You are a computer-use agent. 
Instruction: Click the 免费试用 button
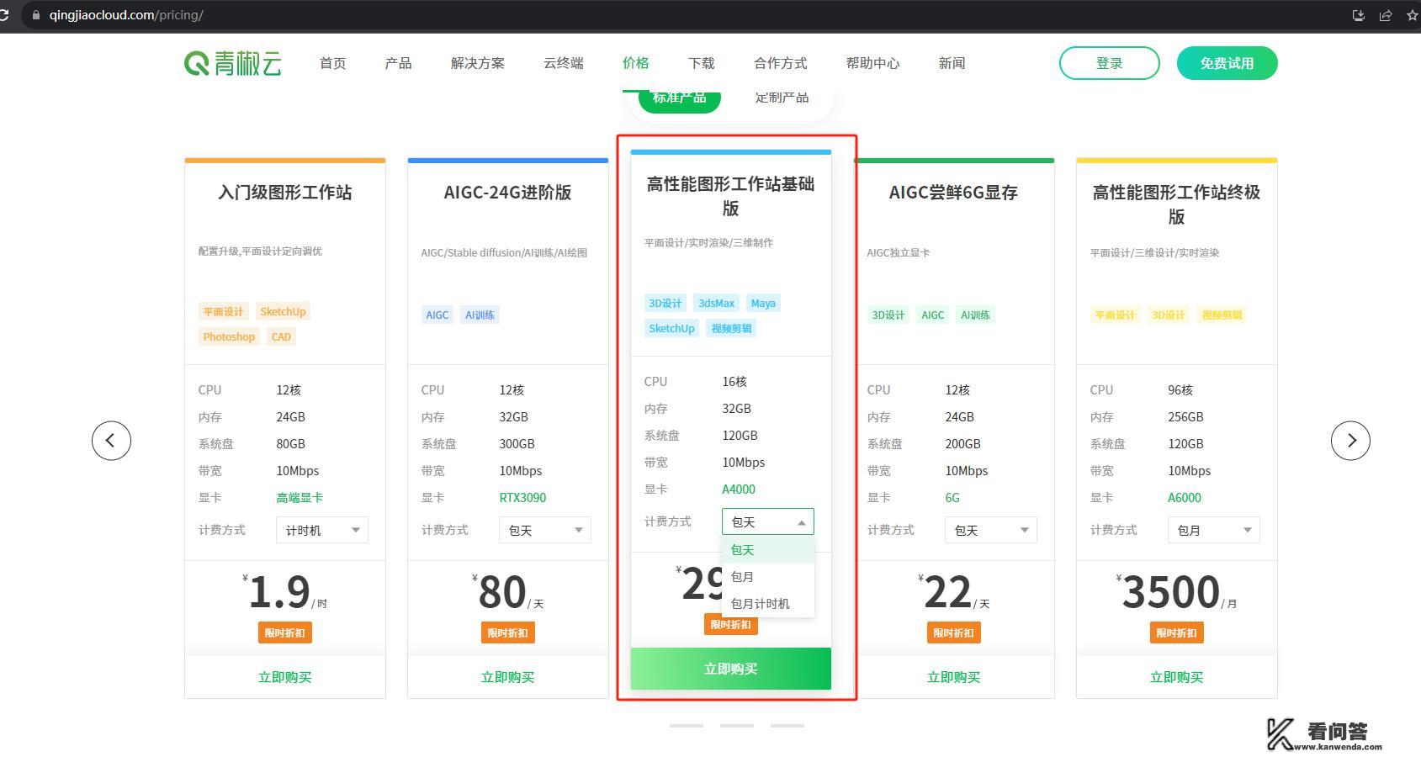[1227, 63]
